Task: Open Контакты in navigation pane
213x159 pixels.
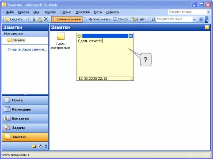Action: pos(25,118)
